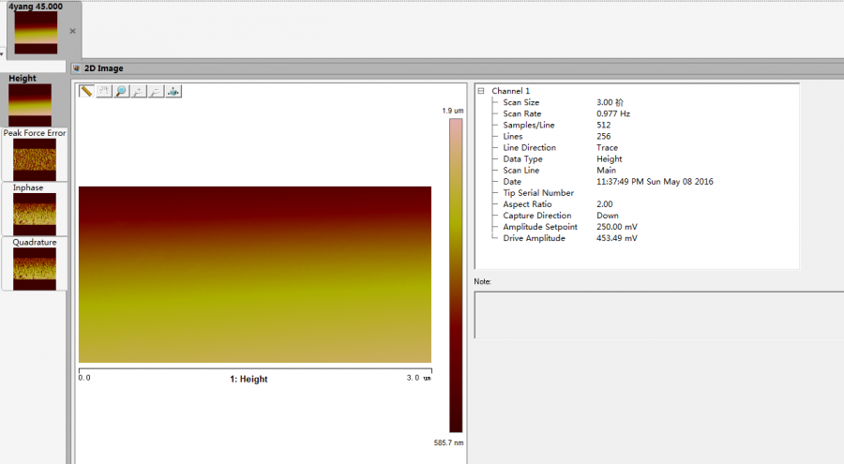Select the 4yang 45.000 file thumbnail
The width and height of the screenshot is (844, 464).
pyautogui.click(x=37, y=32)
